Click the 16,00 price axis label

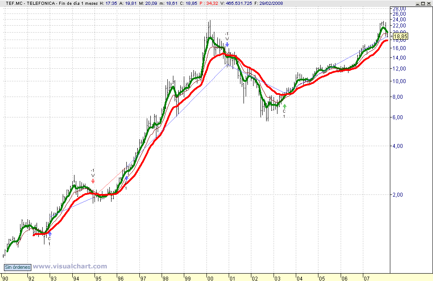point(399,48)
